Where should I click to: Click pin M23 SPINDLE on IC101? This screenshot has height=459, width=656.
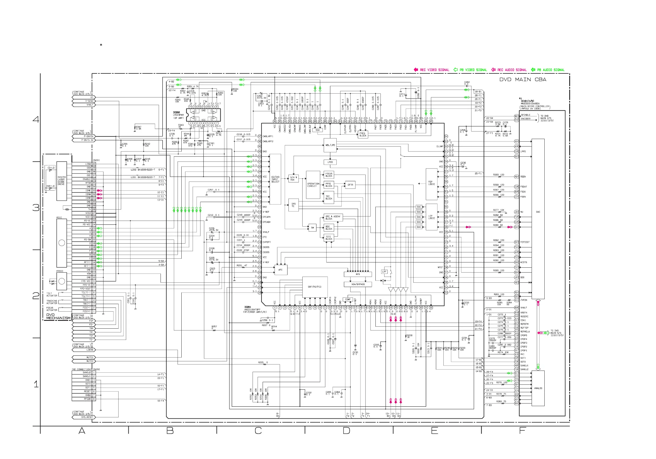pos(517,116)
